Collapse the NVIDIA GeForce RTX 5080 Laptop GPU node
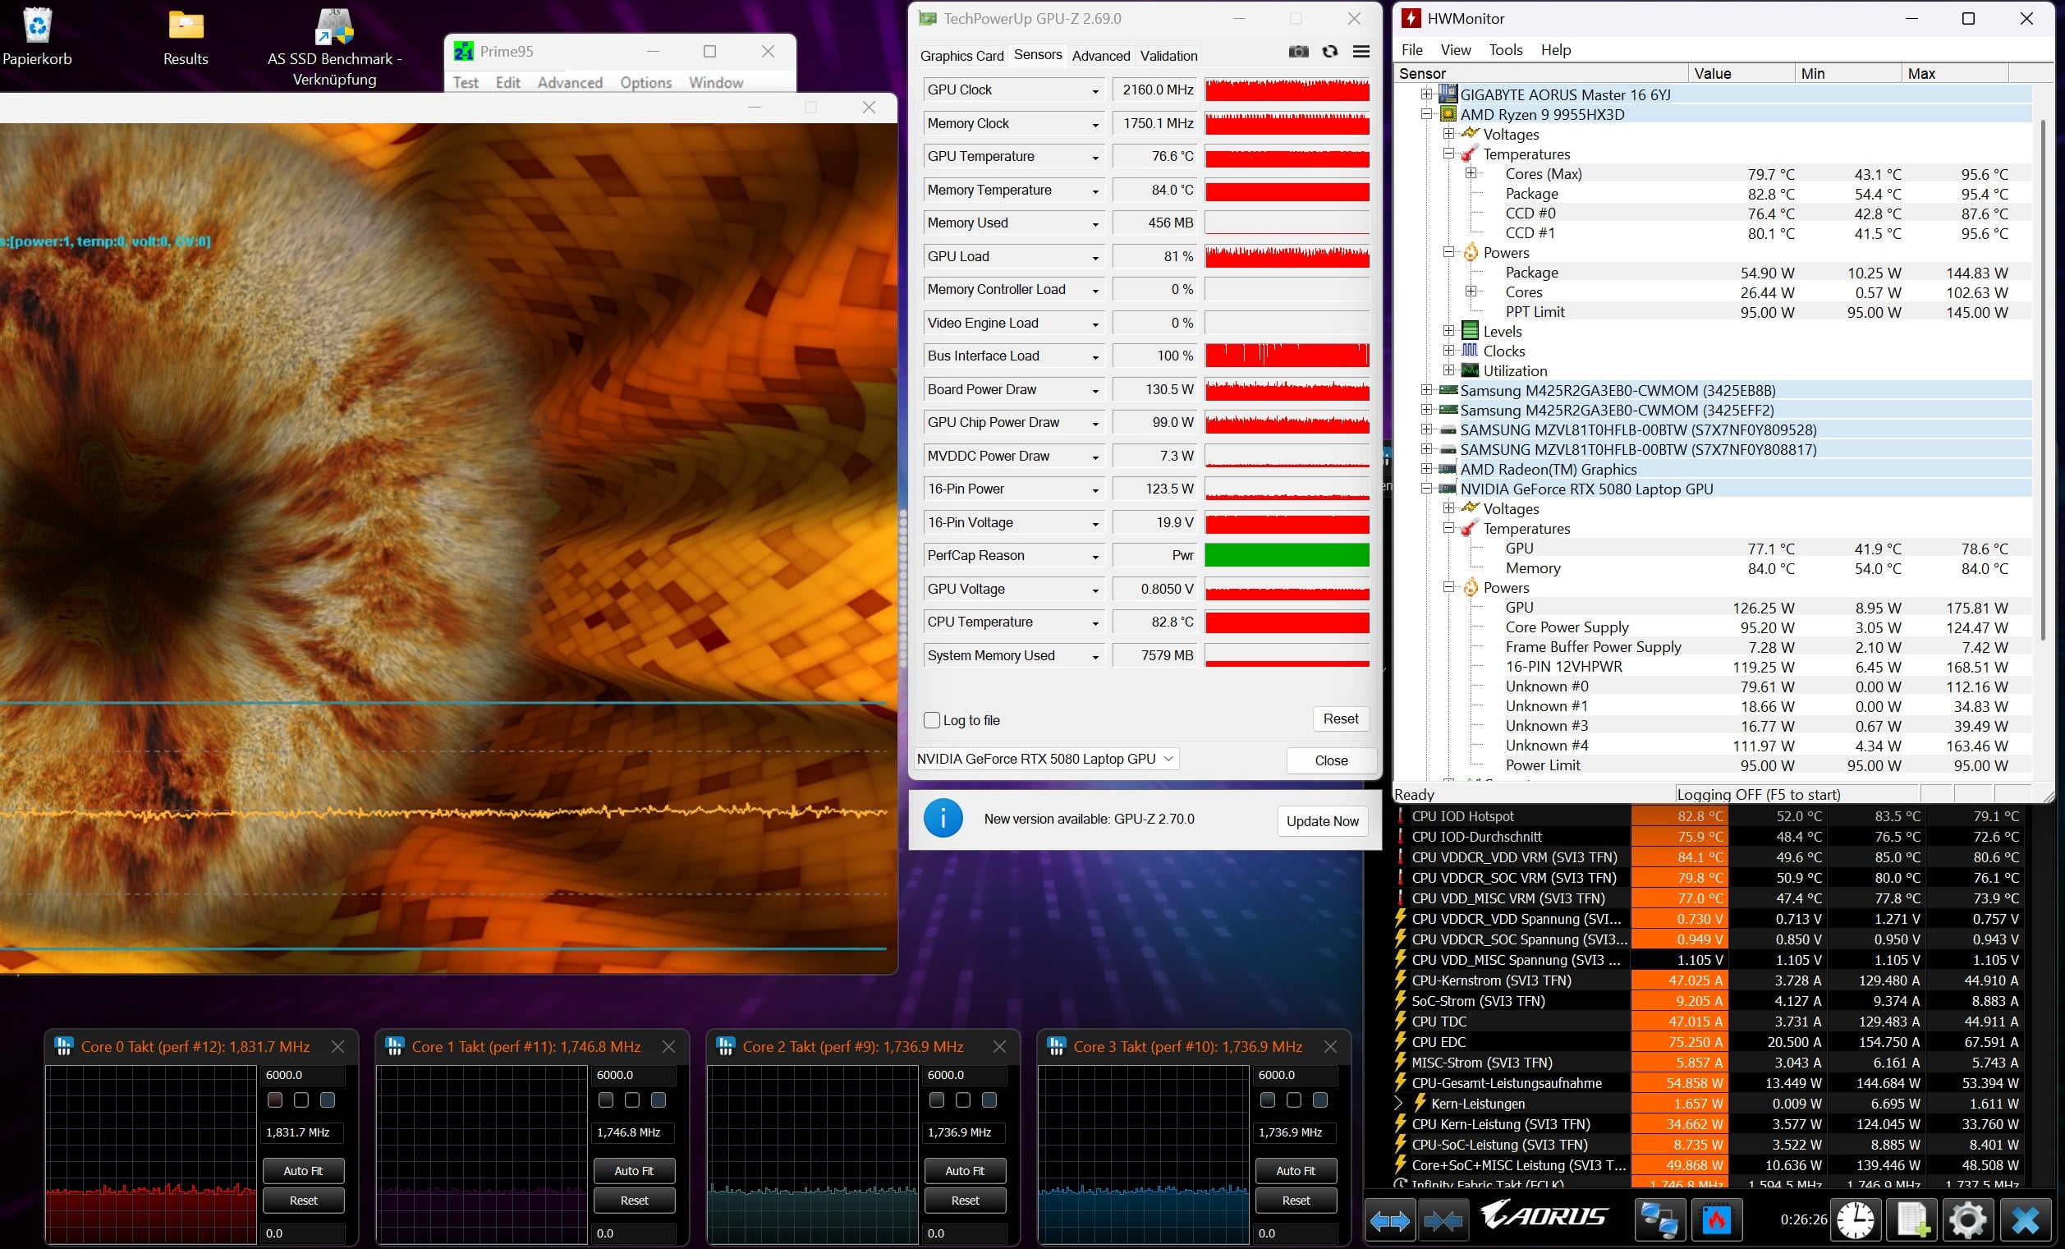 pyautogui.click(x=1426, y=489)
